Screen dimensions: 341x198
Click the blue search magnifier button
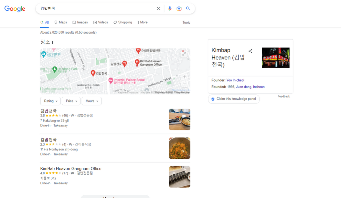click(x=188, y=8)
